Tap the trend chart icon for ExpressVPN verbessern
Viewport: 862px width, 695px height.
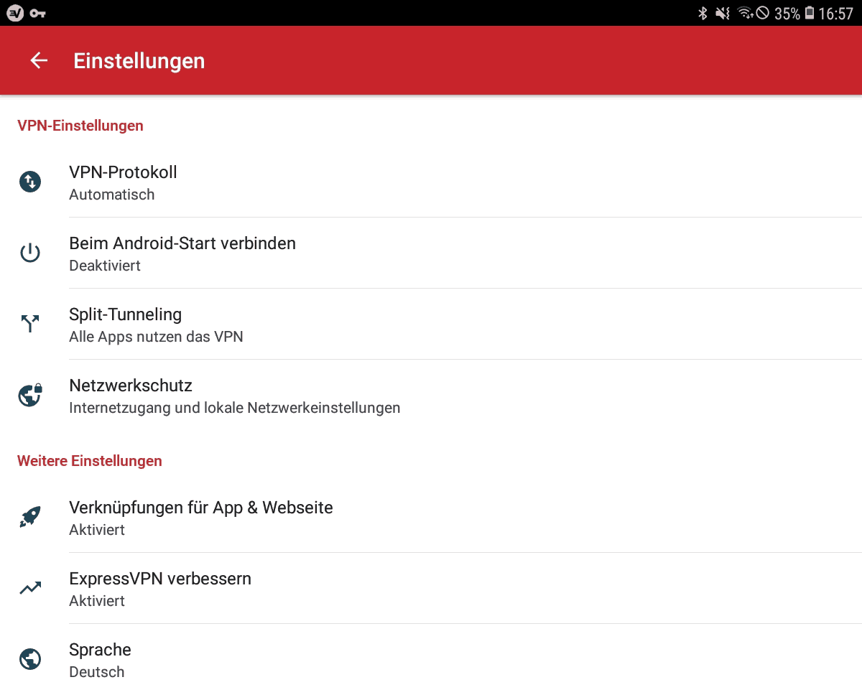click(30, 588)
